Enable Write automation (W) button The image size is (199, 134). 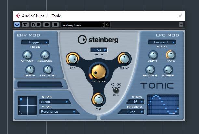click(x=38, y=24)
